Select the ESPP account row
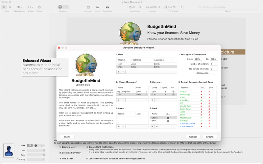 coord(198,115)
